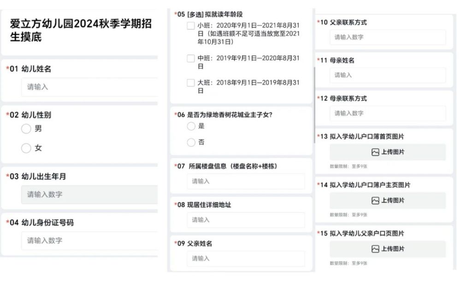Click the 06 是否为绿地香树花城业主子女 label
This screenshot has width=472, height=281.
coord(223,115)
